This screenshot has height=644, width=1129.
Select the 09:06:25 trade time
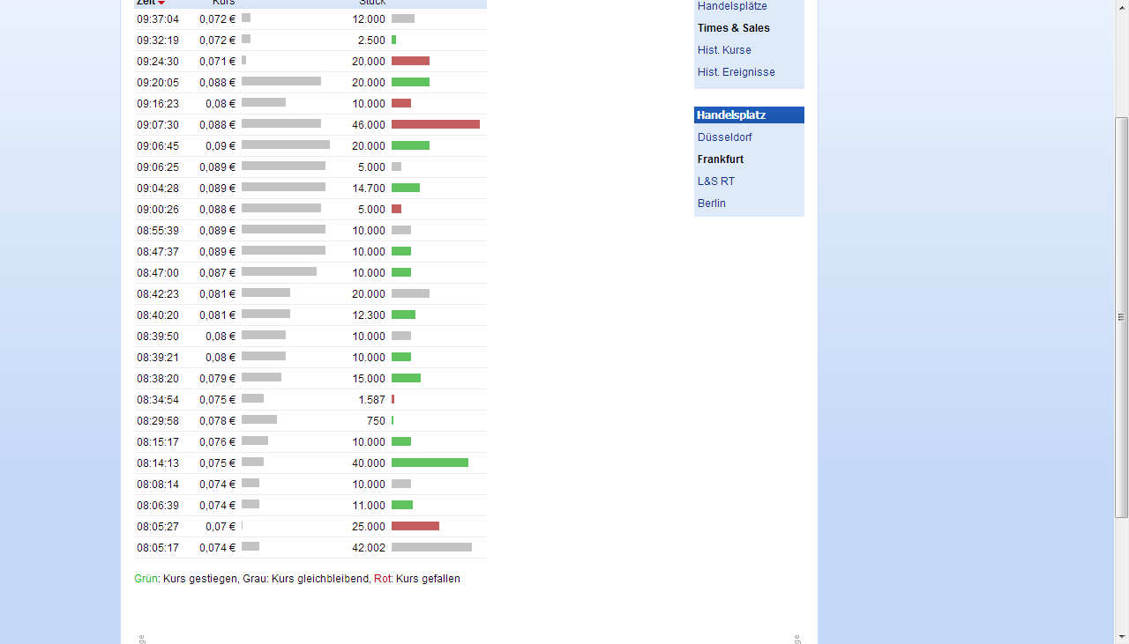tap(158, 167)
